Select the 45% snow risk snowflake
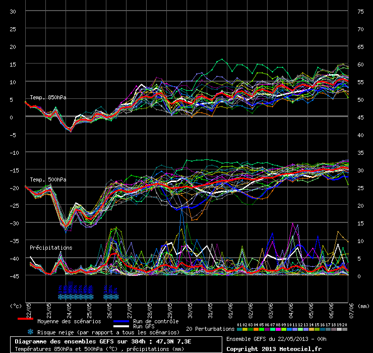 click(86, 297)
